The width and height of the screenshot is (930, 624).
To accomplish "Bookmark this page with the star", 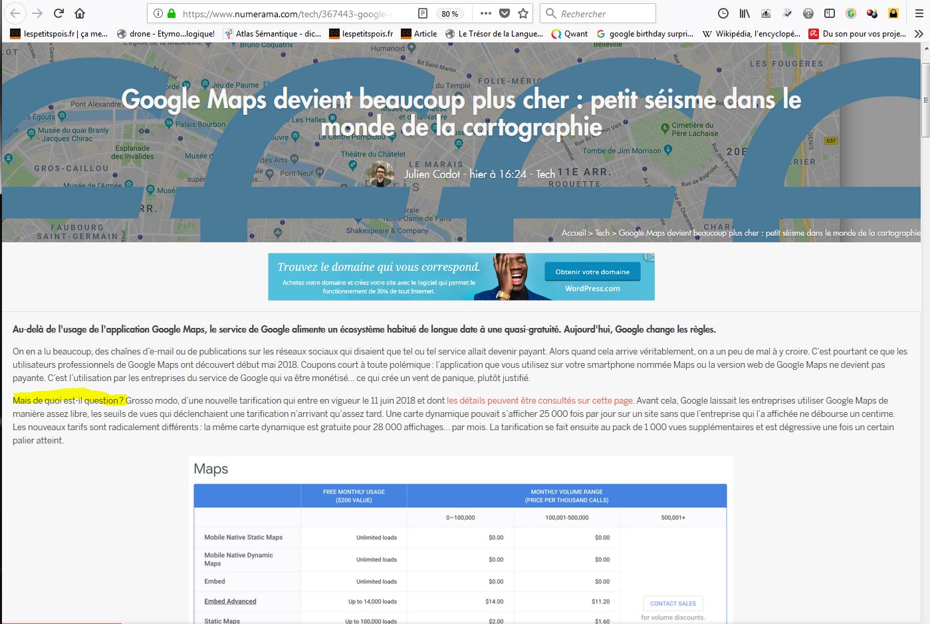I will tap(523, 13).
